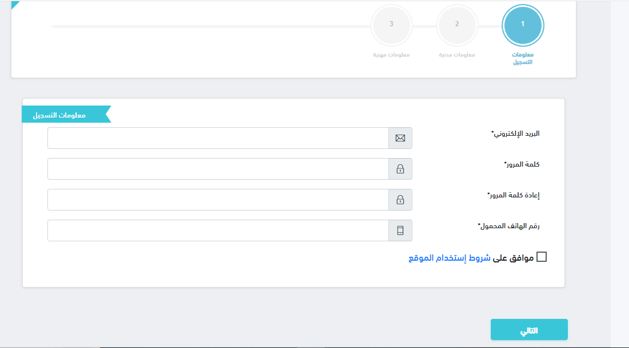Screen dimensions: 629x348
Task: Focus the كلمة المرور input field
Action: click(x=218, y=169)
